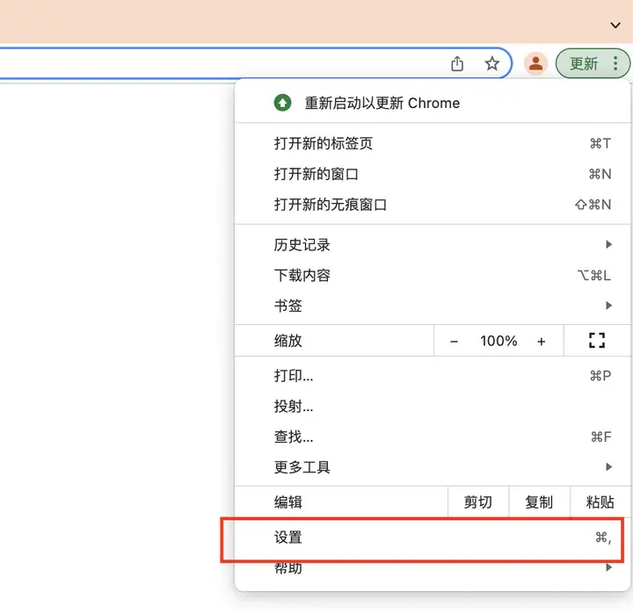Select 投射... menu item

[x=432, y=407]
